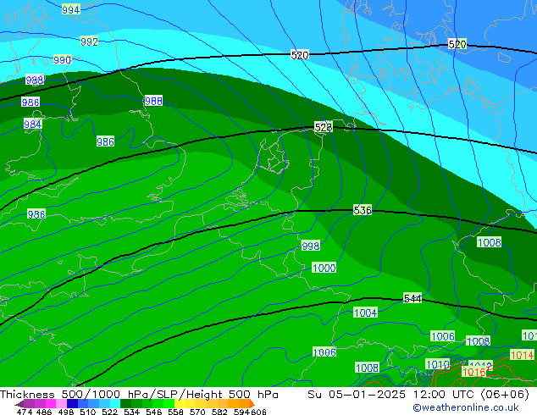Click the 1000 isobar label
This screenshot has width=537, height=415.
324,268
